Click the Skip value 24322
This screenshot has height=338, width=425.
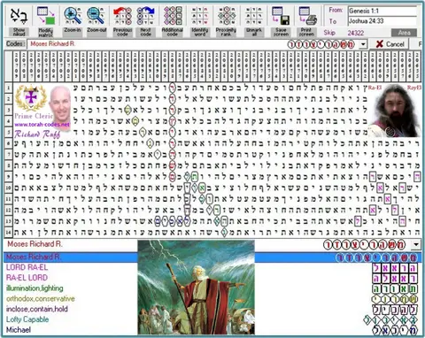coord(355,33)
